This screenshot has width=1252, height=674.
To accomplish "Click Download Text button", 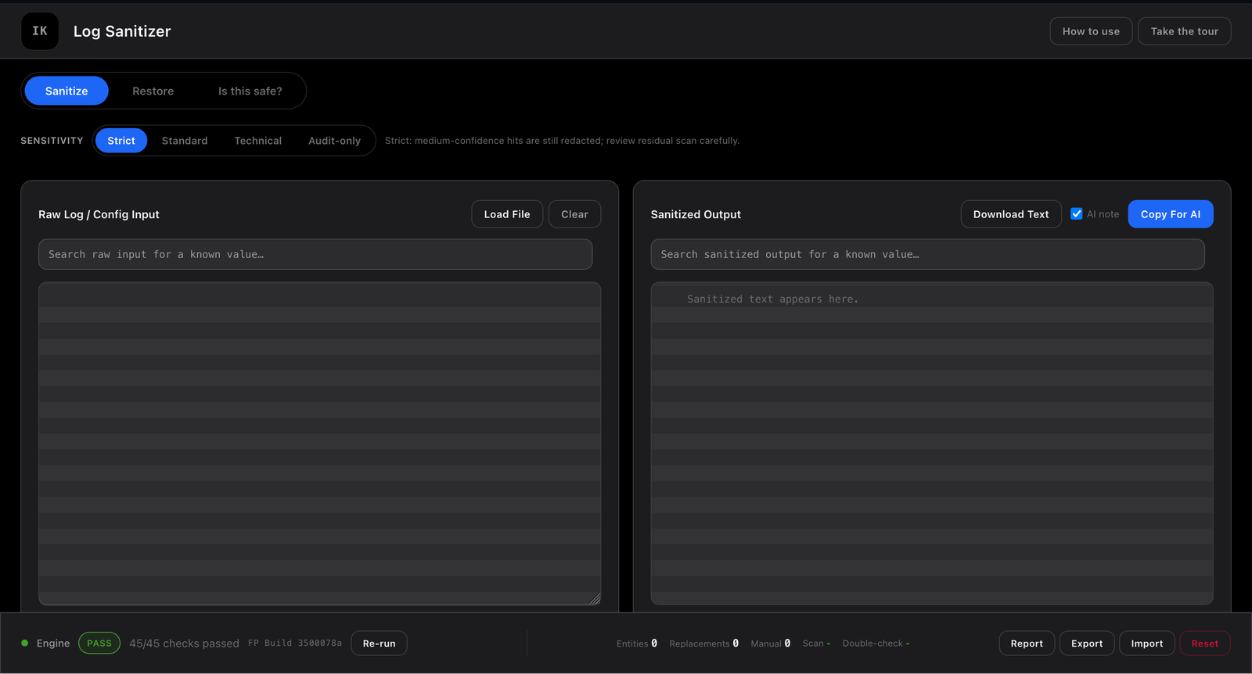I will pos(1011,214).
